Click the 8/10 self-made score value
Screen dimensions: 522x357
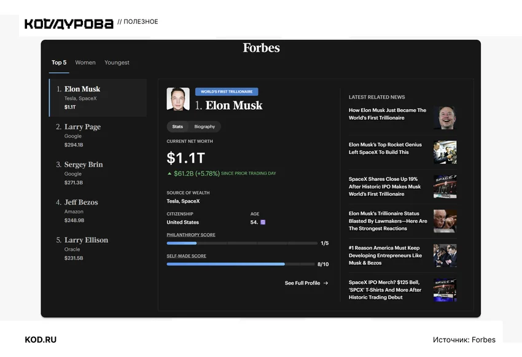[x=323, y=264]
